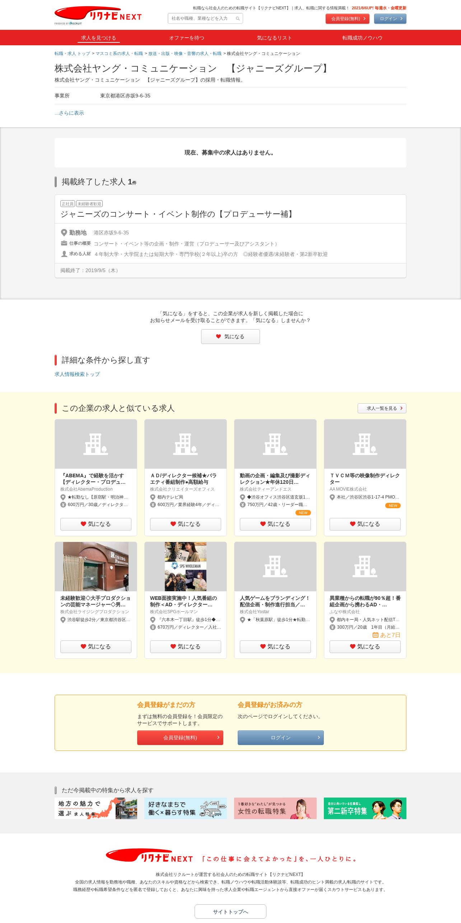Click the blue ログイン header button
Viewport: 461px width, 923px height.
(390, 19)
